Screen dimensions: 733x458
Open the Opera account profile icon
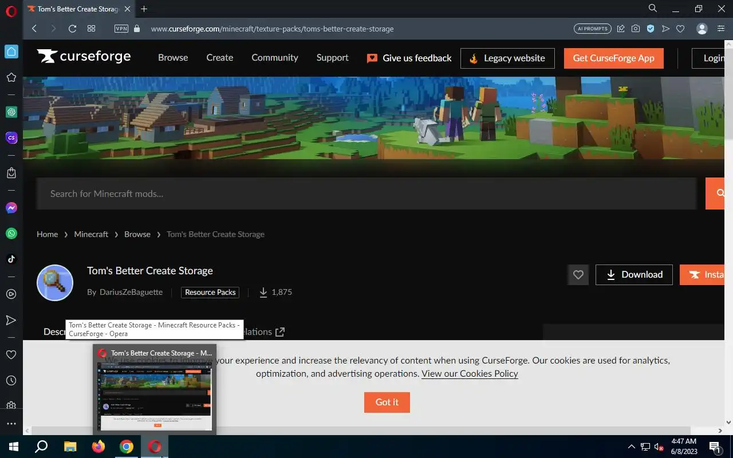click(702, 29)
